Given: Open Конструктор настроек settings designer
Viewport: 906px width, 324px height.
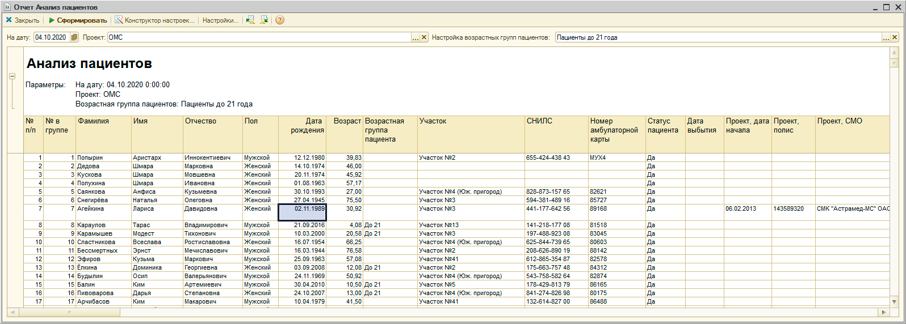Looking at the screenshot, I should tap(154, 20).
